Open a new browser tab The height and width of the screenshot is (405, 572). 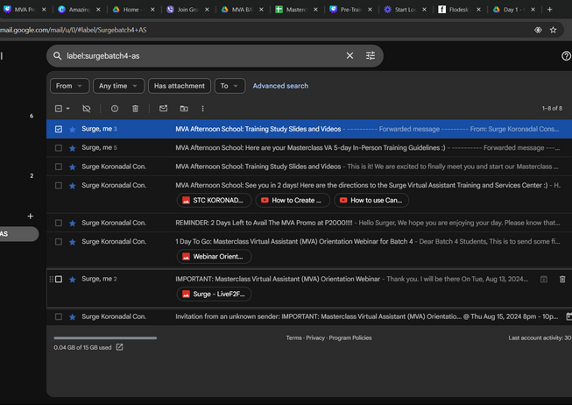point(550,10)
